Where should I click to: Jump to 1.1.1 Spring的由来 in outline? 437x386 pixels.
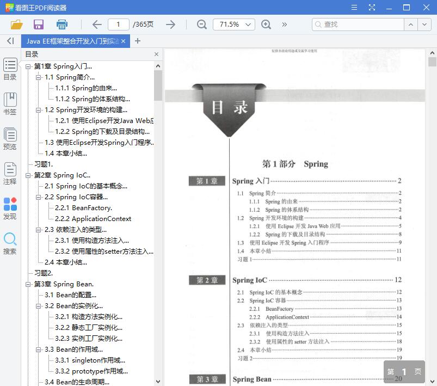[86, 88]
